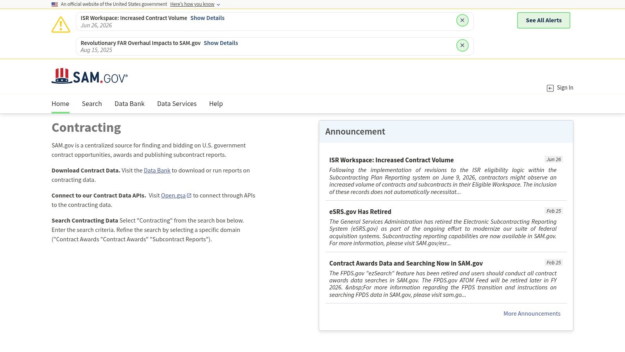This screenshot has width=625, height=352.
Task: Click Feb 25 badge on Contract Awards announcement
Action: [554, 262]
